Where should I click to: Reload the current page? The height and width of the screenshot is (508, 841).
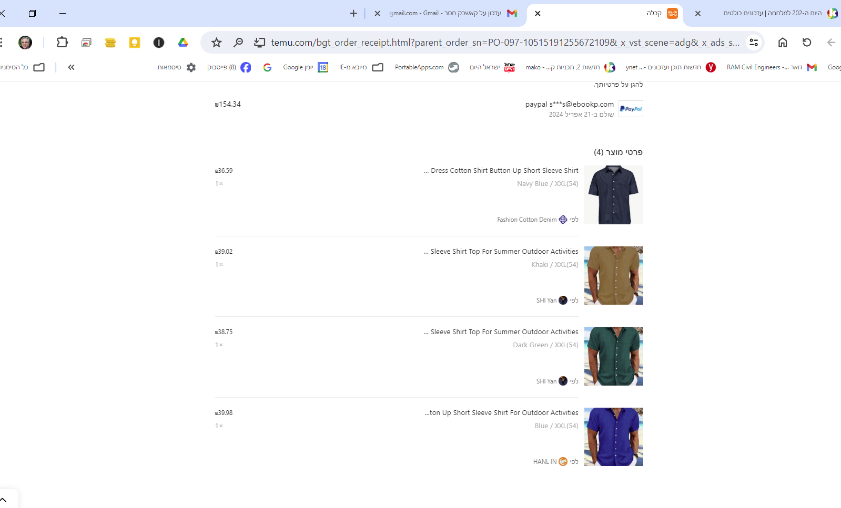pyautogui.click(x=807, y=43)
